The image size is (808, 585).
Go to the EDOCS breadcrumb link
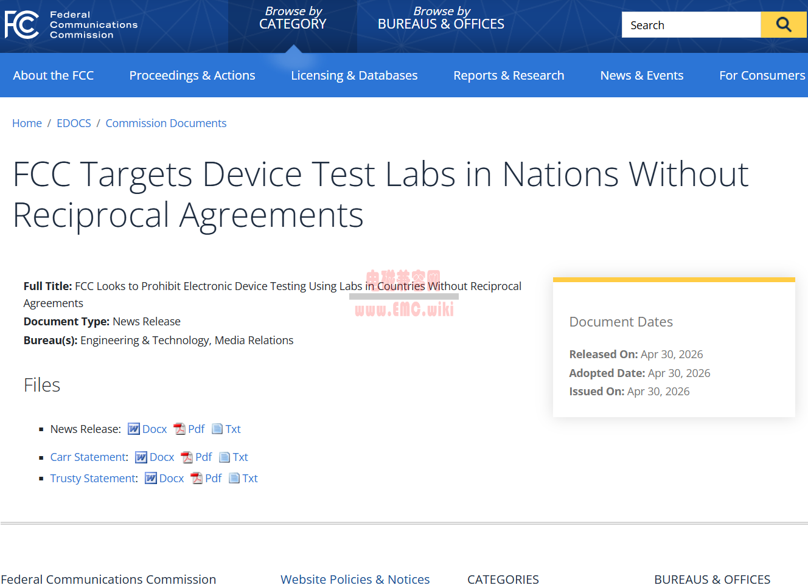(x=74, y=123)
